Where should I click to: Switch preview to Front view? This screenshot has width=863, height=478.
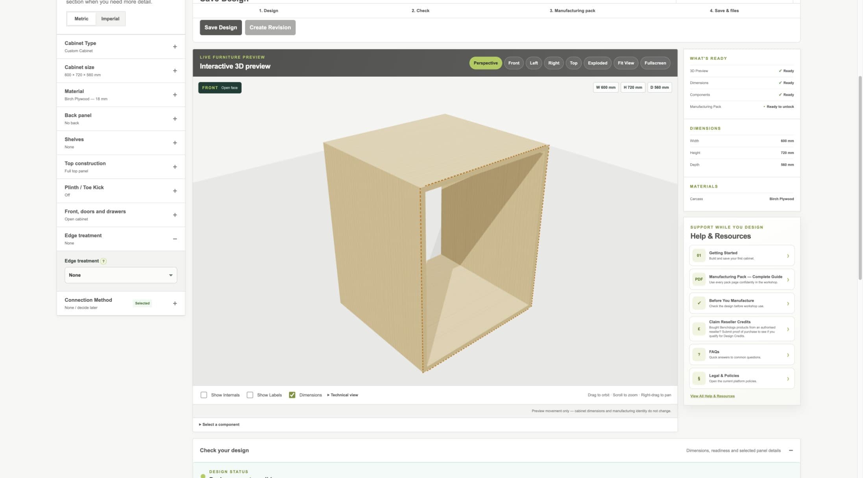[x=514, y=63]
